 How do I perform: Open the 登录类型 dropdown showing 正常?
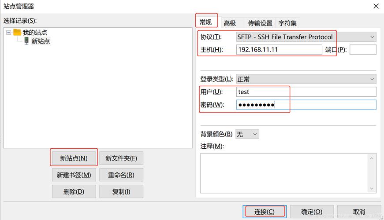[306, 79]
